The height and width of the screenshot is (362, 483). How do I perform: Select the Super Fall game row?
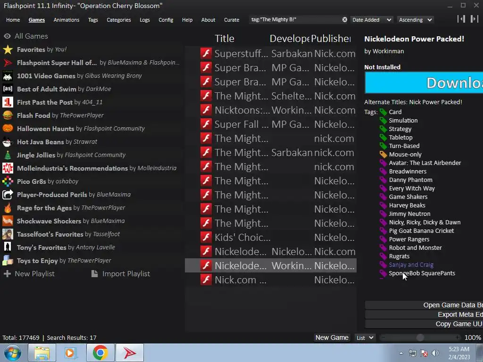(x=271, y=124)
